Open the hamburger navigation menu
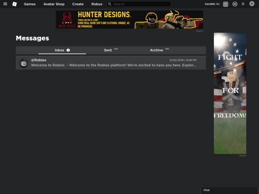Screen dimensions: 259x194 [x=5, y=4]
